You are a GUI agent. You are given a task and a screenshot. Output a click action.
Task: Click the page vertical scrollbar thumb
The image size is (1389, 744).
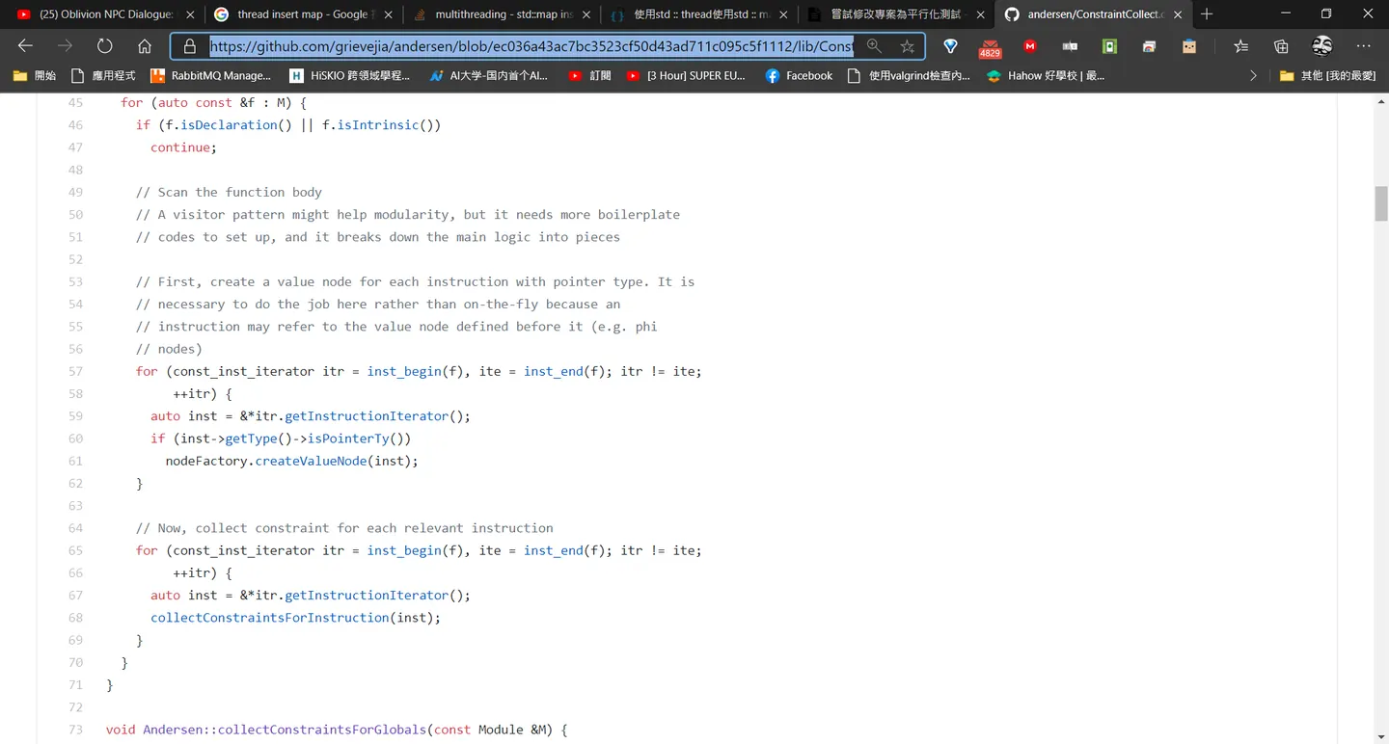[x=1380, y=204]
